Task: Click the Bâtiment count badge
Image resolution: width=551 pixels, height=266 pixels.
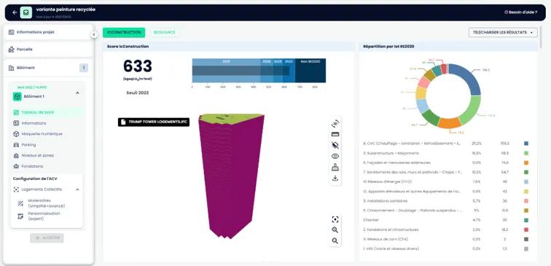Action: tap(84, 68)
